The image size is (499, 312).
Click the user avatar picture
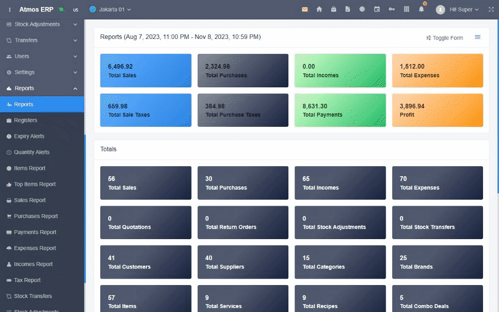440,9
